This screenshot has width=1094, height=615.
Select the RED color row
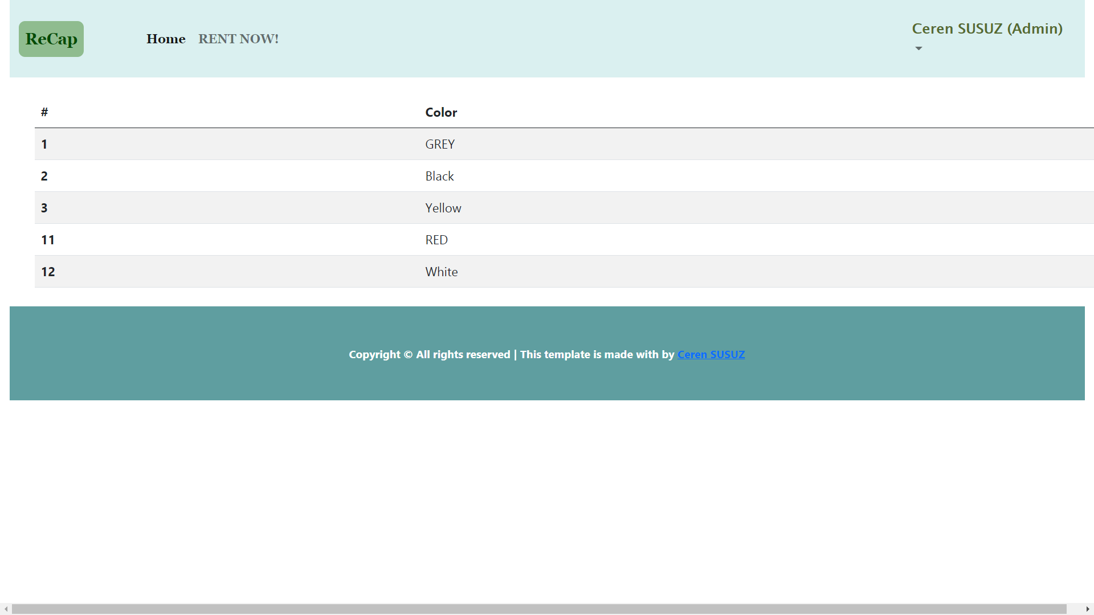pos(436,240)
